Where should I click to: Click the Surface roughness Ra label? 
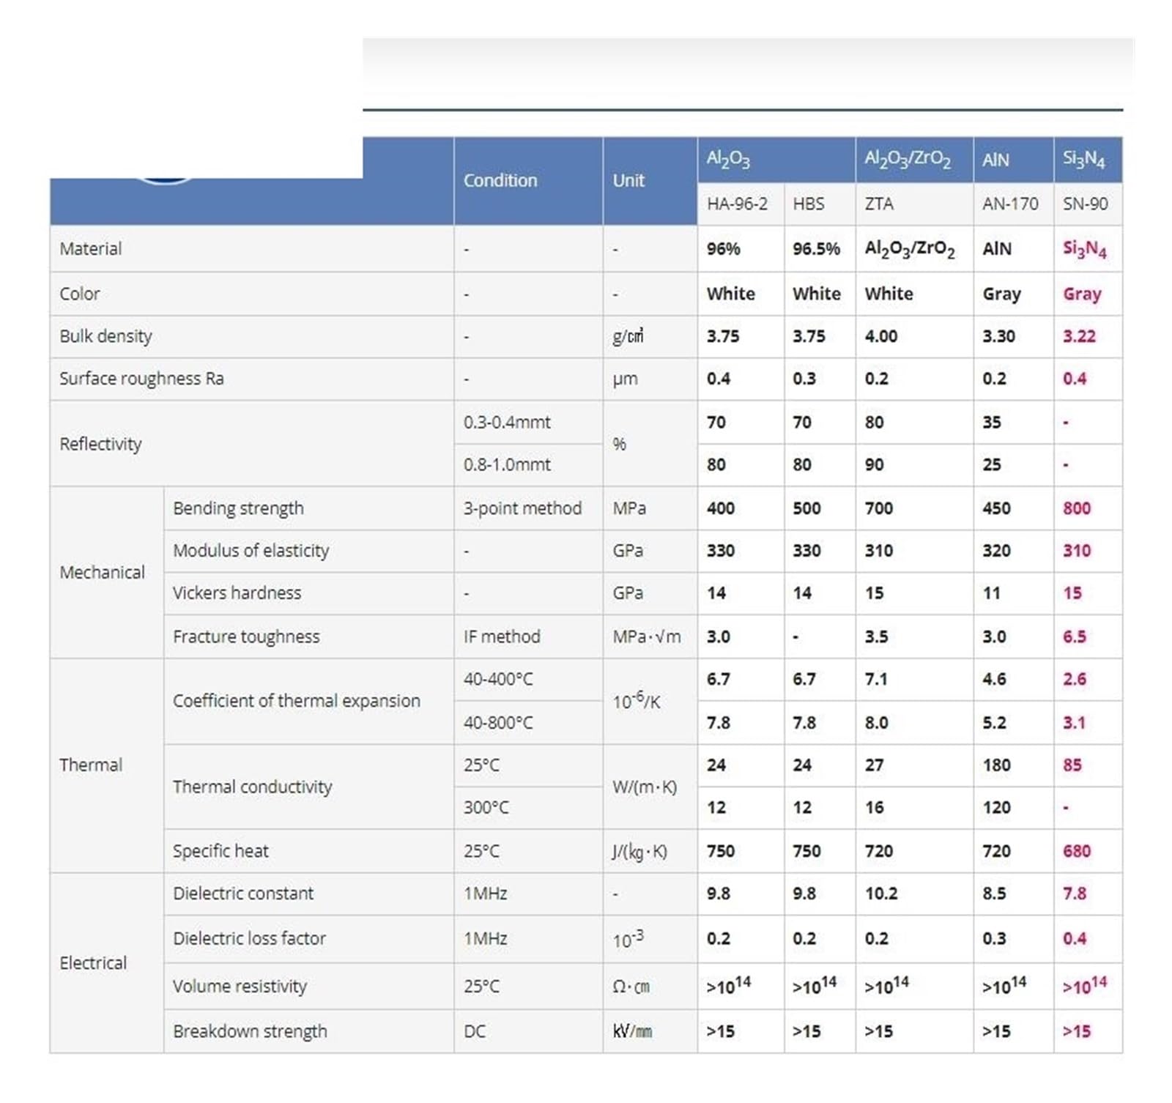click(x=141, y=379)
